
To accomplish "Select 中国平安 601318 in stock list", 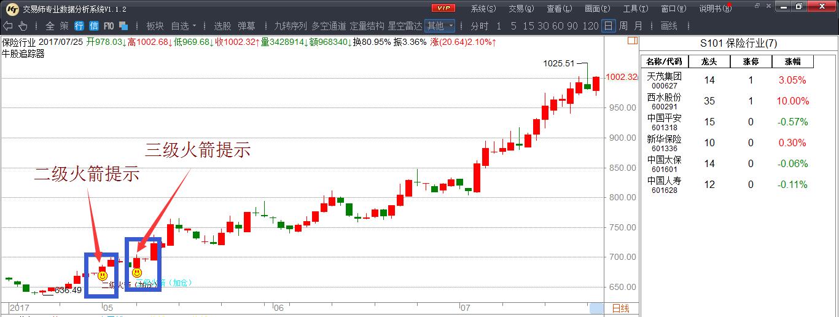I will pos(665,122).
